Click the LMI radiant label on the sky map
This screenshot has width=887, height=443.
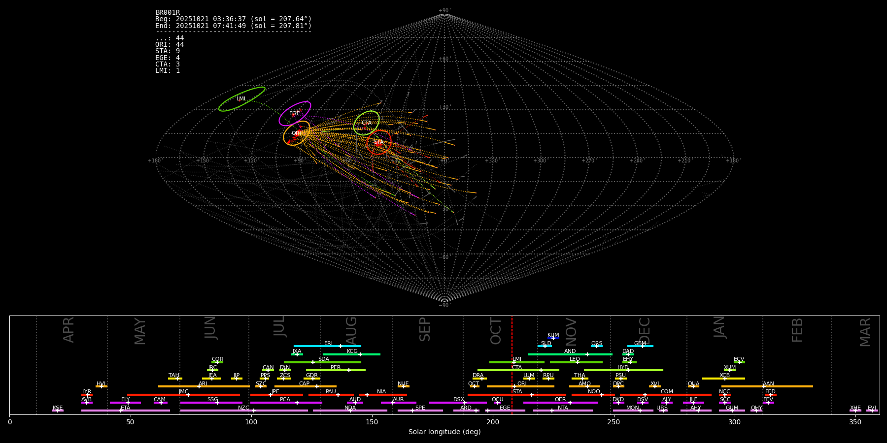(241, 99)
